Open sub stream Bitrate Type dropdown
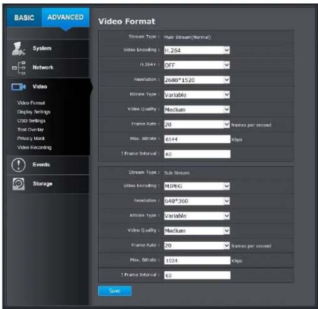This screenshot has height=309, width=318. [x=197, y=216]
